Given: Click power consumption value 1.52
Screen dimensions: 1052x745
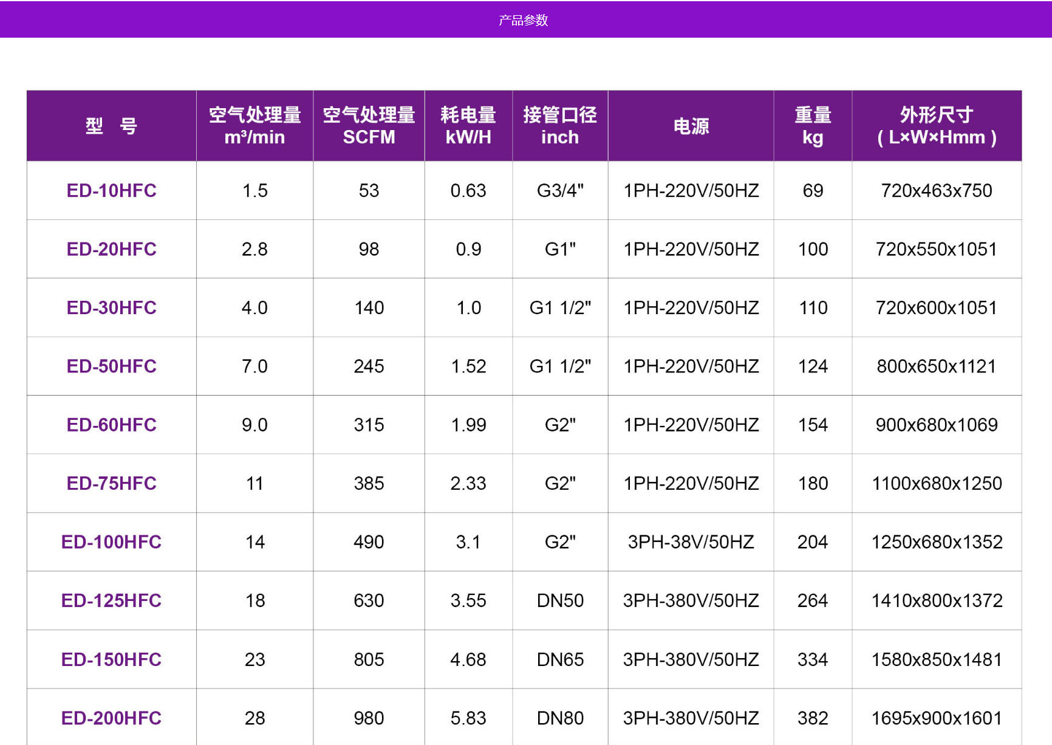Looking at the screenshot, I should coord(468,366).
